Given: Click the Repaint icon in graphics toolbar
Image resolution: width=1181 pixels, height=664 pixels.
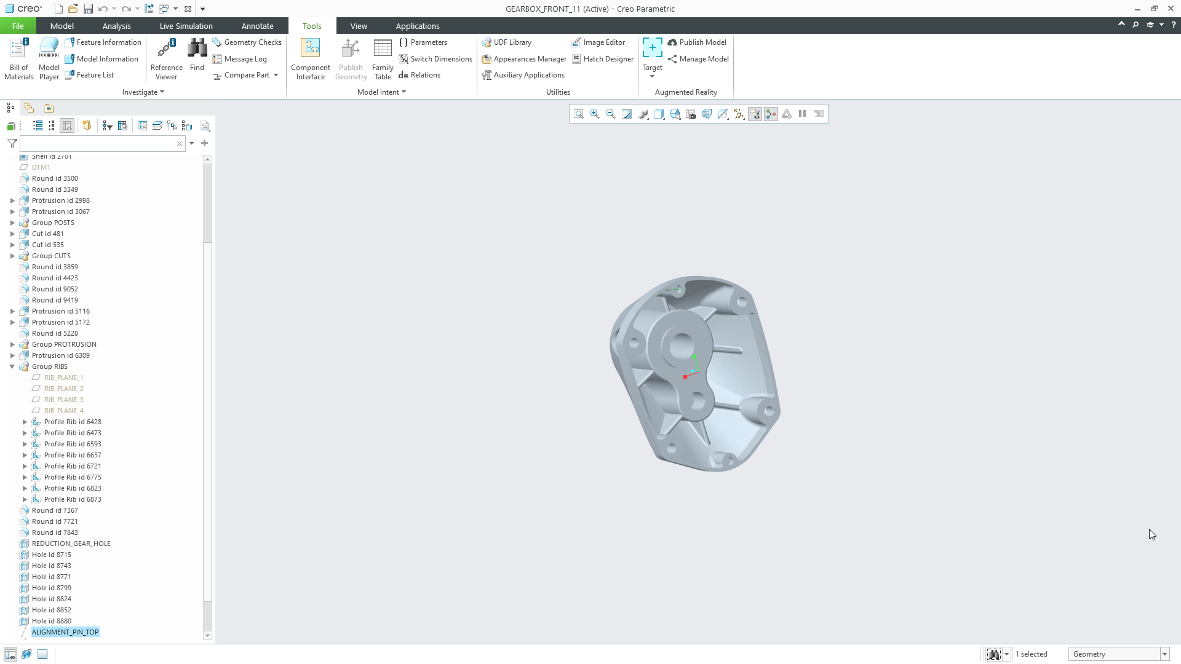Looking at the screenshot, I should pyautogui.click(x=627, y=114).
